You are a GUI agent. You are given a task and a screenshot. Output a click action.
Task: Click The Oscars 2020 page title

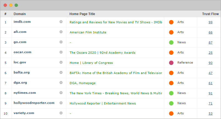coord(103,53)
